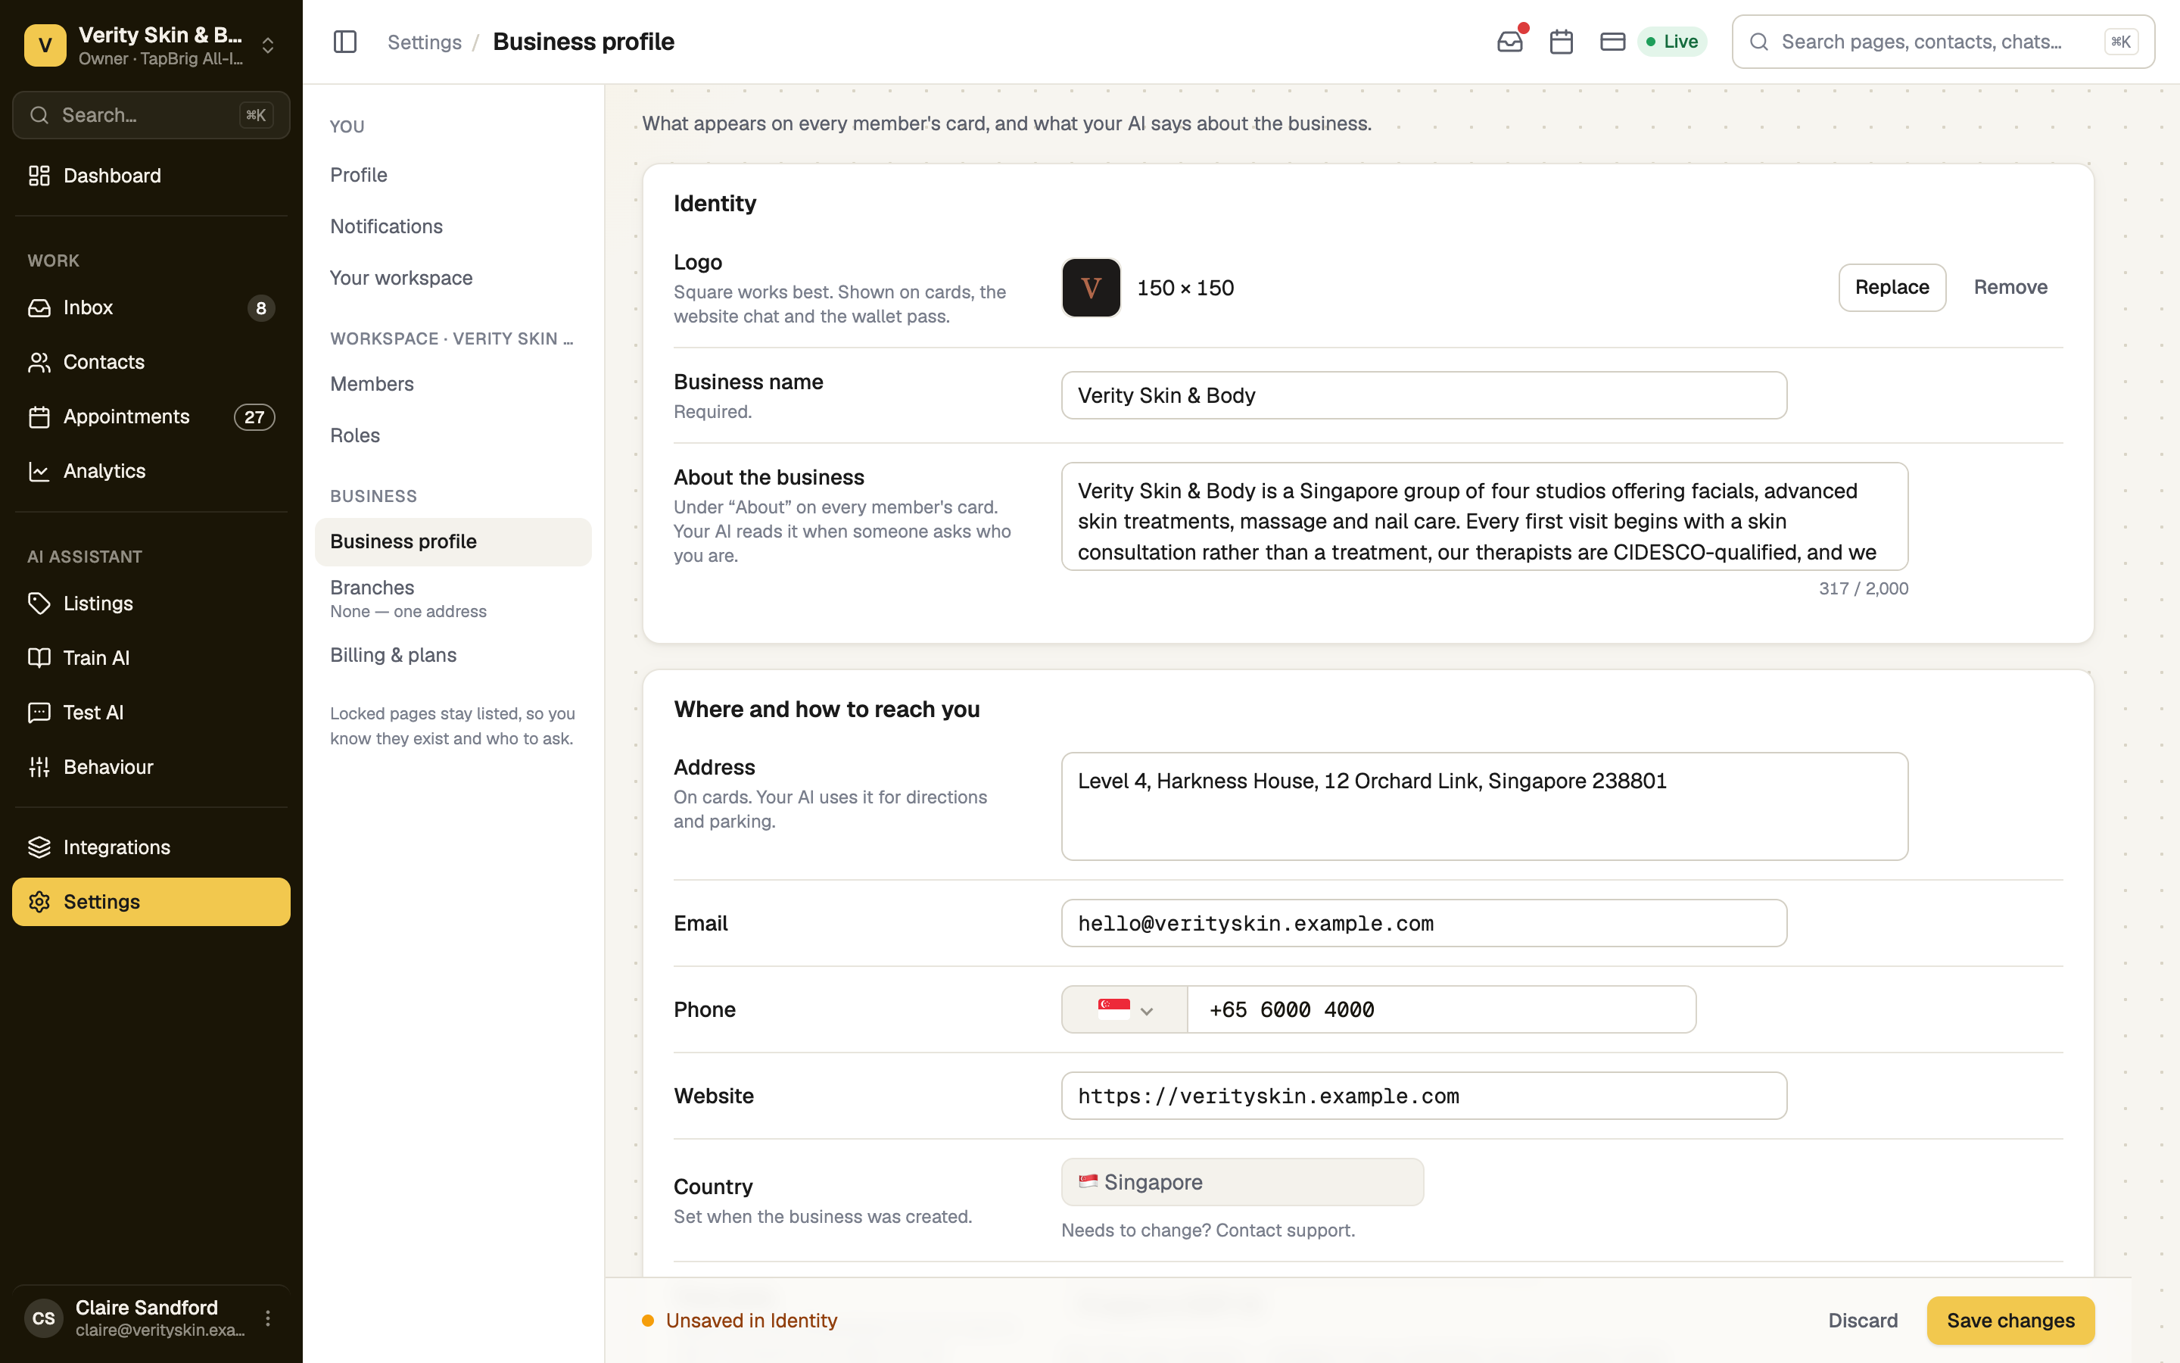Click the V workspace avatar
Image resolution: width=2180 pixels, height=1363 pixels.
[x=45, y=45]
